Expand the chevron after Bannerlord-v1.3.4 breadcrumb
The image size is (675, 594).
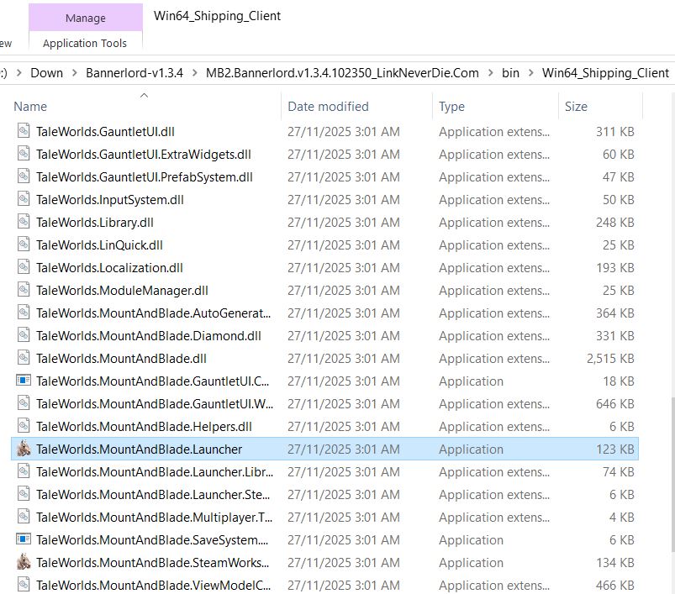coord(194,73)
